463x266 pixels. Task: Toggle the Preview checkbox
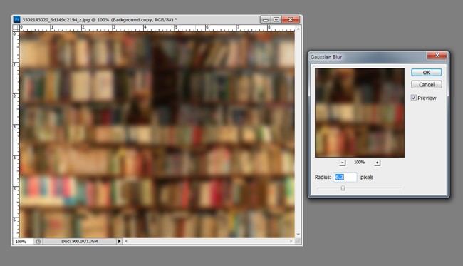pos(414,98)
